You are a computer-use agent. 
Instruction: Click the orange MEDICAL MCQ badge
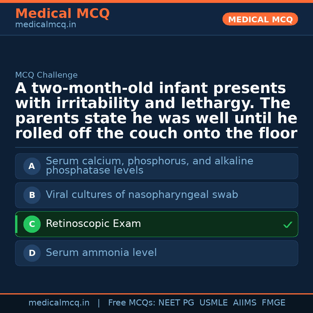click(260, 19)
